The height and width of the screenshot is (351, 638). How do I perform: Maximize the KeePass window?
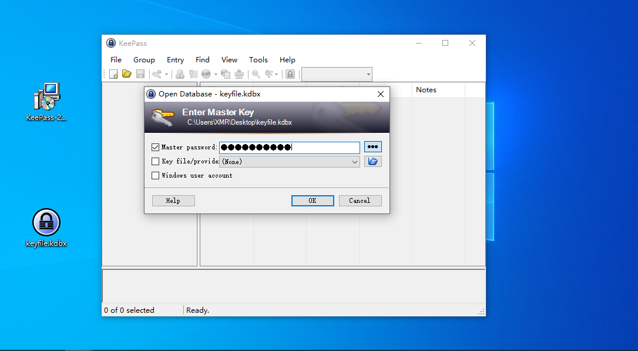point(445,43)
